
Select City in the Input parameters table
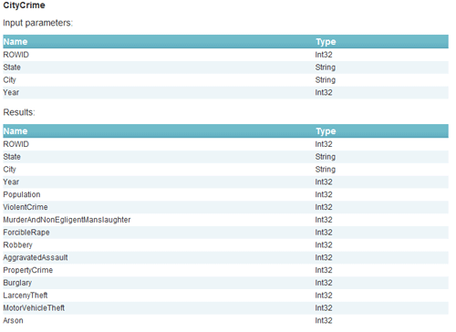click(x=9, y=80)
